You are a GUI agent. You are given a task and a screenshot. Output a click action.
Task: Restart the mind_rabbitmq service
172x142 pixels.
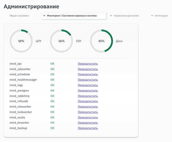click(88, 96)
